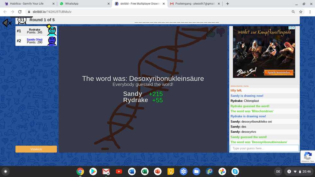Click the guess input field

(x=264, y=148)
